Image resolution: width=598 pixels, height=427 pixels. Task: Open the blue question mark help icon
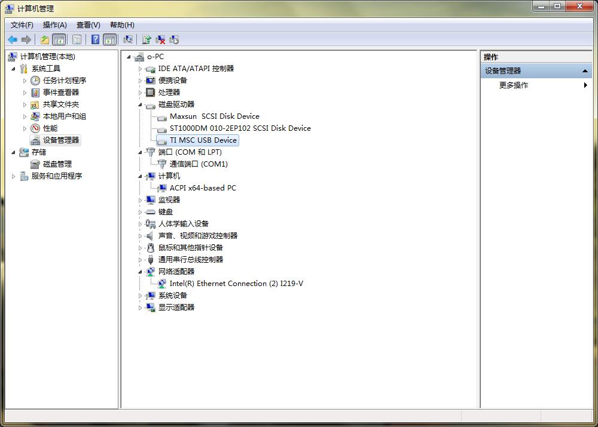coord(95,39)
